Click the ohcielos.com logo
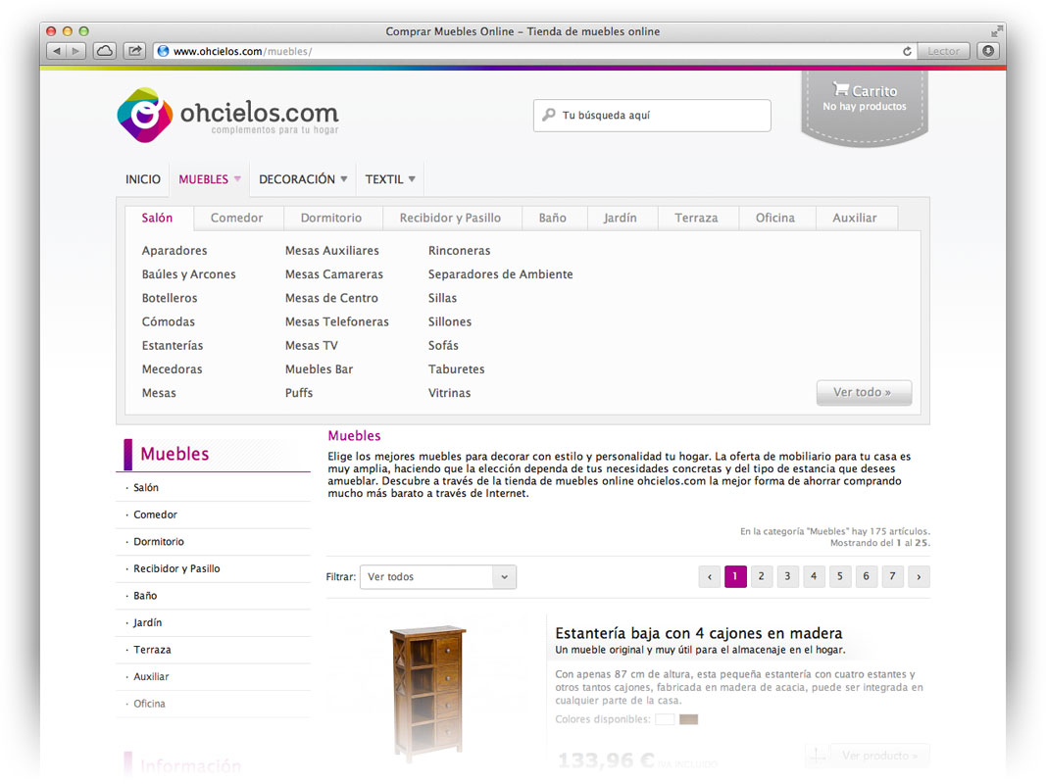This screenshot has width=1046, height=784. (x=227, y=115)
